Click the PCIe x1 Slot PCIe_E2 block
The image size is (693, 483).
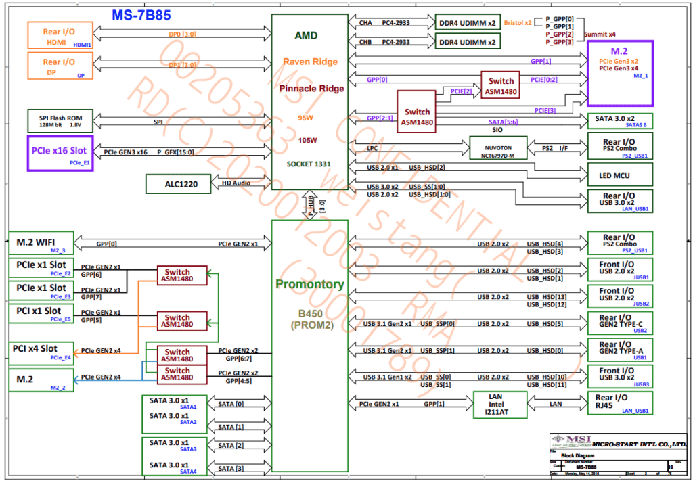coord(41,269)
